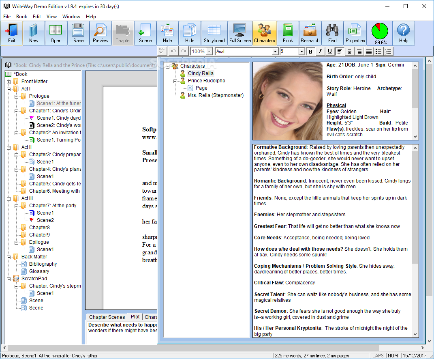Collapse the Back Matter node
The width and height of the screenshot is (434, 359).
[x=9, y=257]
